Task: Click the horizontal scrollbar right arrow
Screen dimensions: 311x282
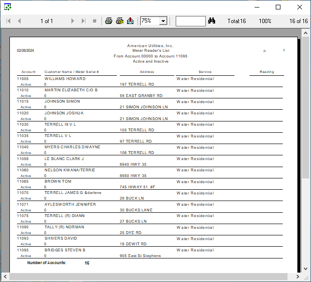Action: [x=297, y=276]
